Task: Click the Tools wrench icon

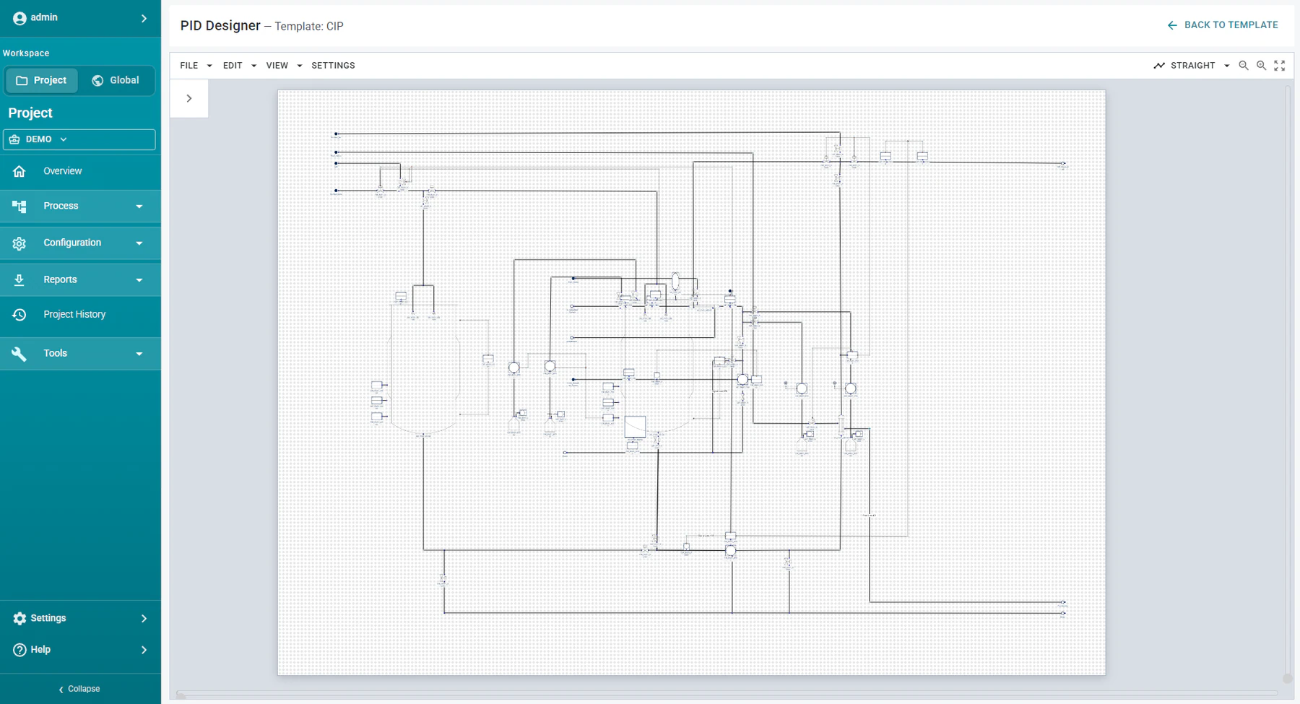Action: click(x=19, y=354)
